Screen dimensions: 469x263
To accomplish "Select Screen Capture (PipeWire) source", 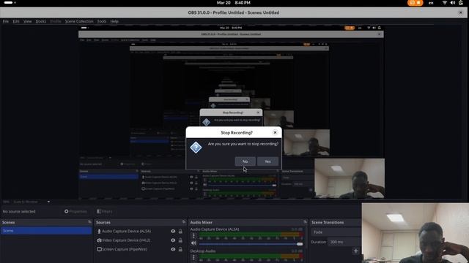I will point(125,249).
